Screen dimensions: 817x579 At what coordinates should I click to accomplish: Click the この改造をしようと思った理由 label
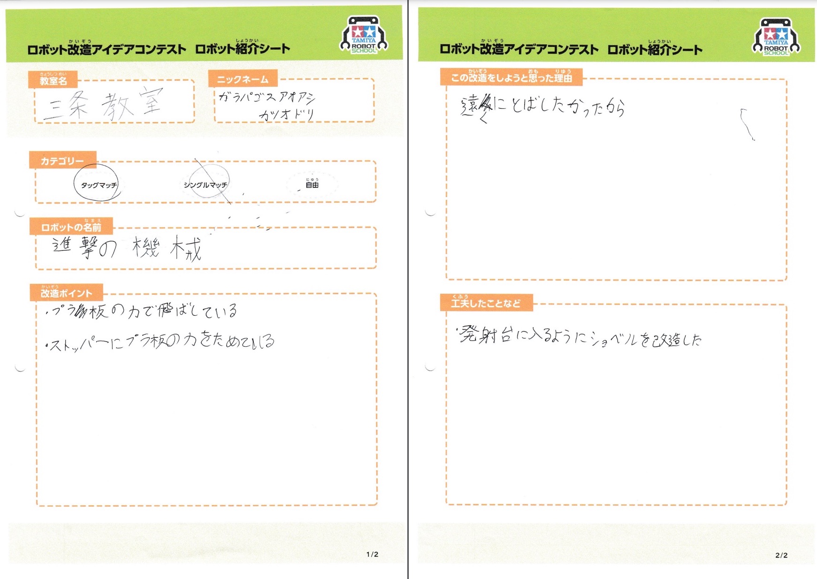point(511,77)
